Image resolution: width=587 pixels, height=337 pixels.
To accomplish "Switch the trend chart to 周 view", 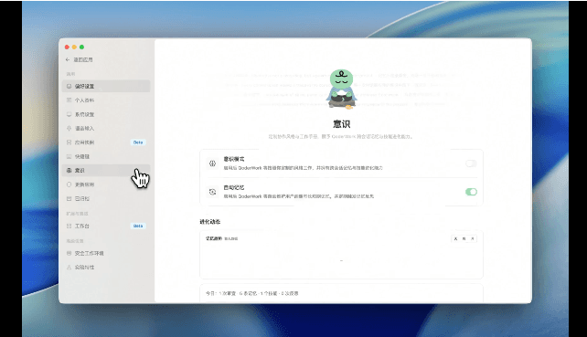I will [464, 238].
